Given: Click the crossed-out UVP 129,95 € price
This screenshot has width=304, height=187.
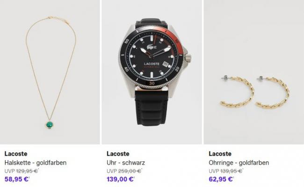Looking at the screenshot, I should (x=22, y=171).
